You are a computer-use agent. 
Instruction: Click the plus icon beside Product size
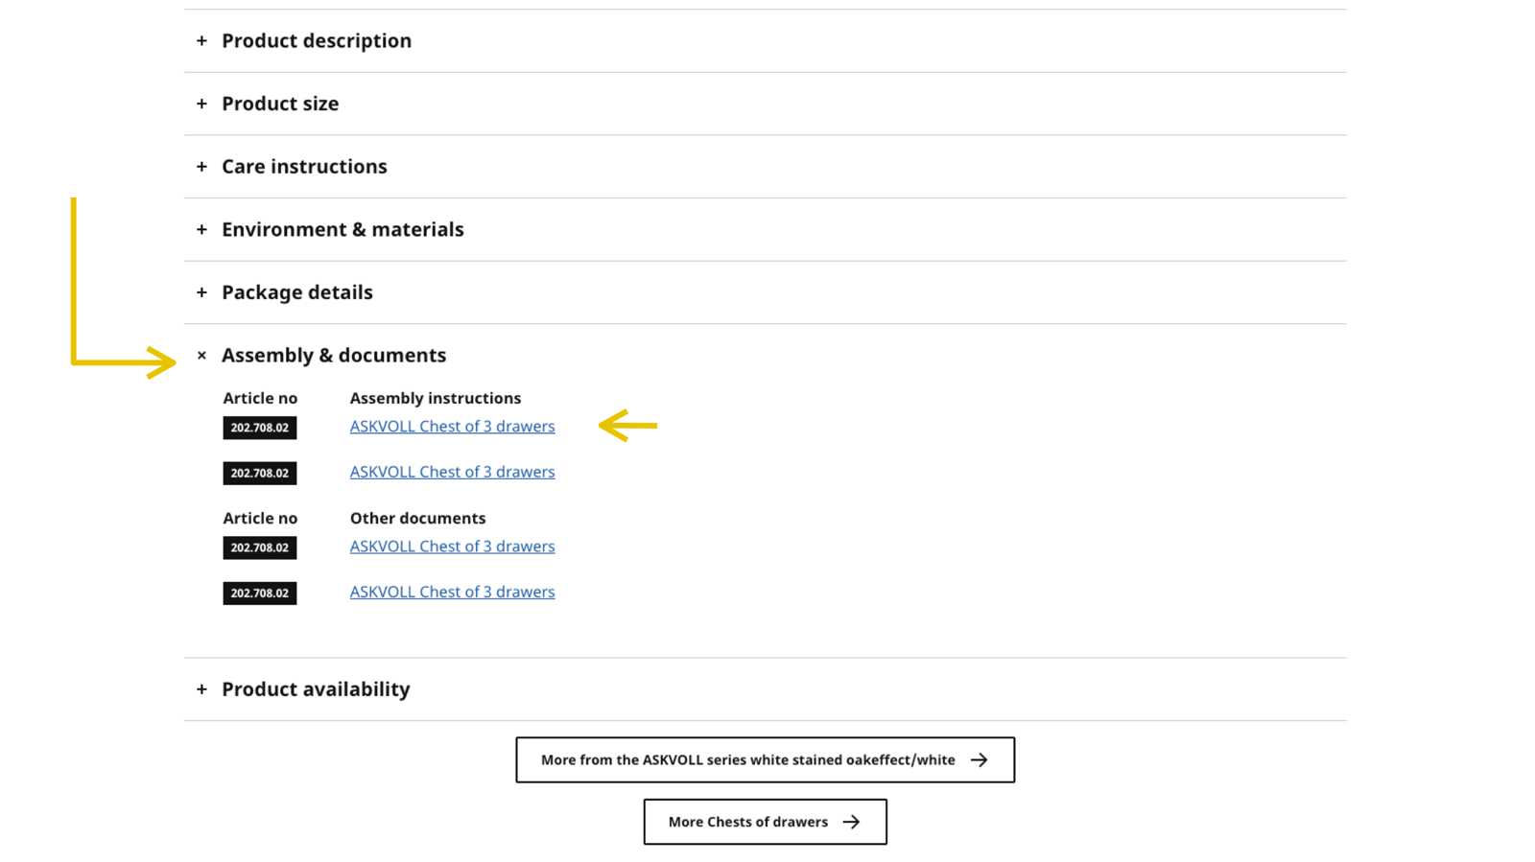tap(201, 104)
